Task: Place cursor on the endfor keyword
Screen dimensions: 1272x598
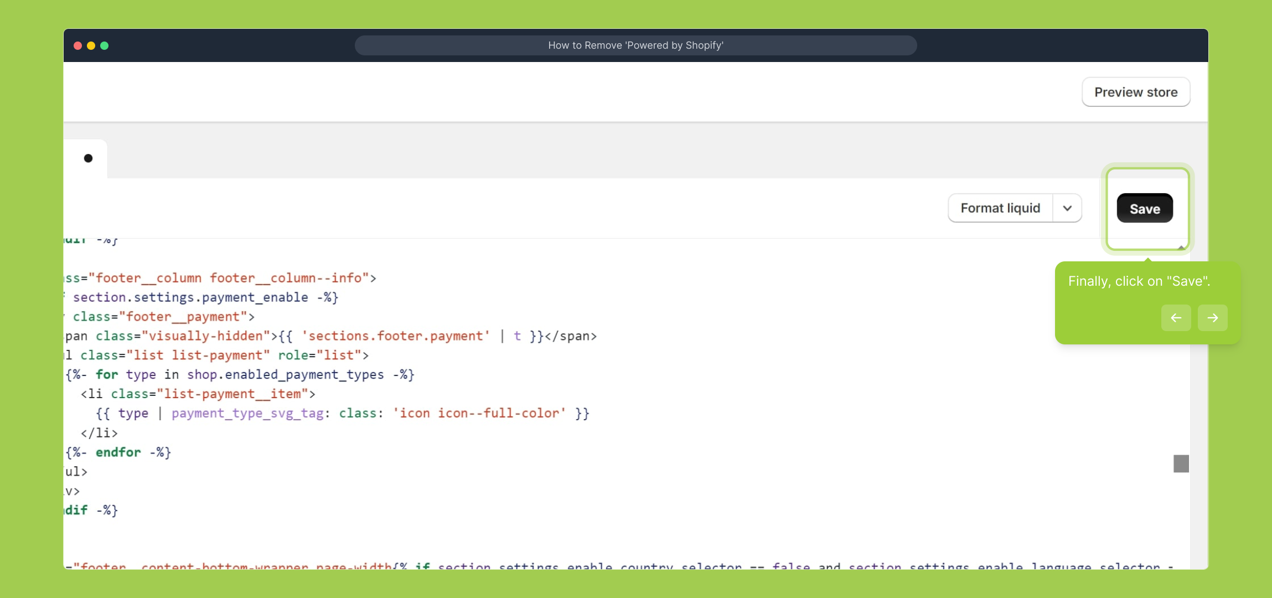Action: (118, 452)
